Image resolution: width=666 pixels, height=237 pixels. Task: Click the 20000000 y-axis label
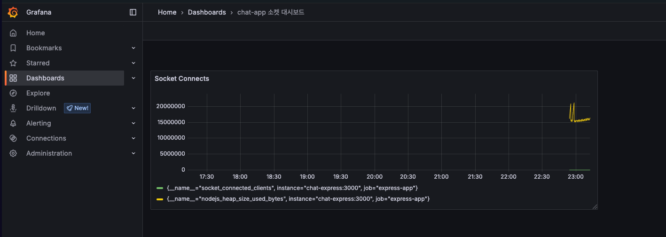pyautogui.click(x=171, y=106)
